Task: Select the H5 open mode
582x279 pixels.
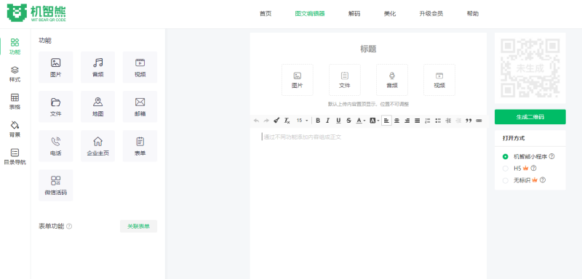Action: point(505,169)
